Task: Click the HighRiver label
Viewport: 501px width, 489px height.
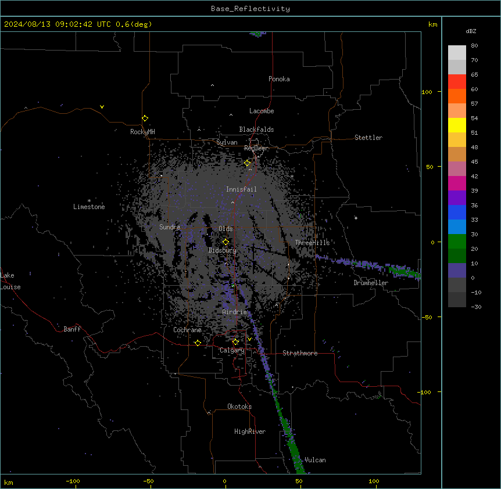Action: 250,432
